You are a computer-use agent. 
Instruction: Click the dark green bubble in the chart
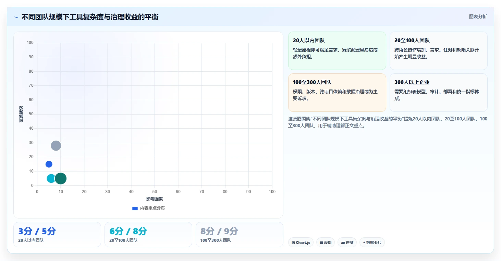pos(61,178)
